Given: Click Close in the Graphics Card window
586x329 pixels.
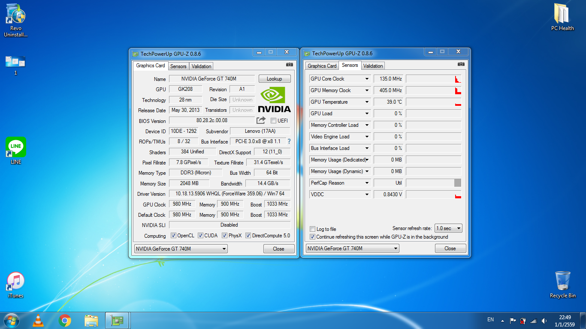Looking at the screenshot, I should click(x=279, y=249).
